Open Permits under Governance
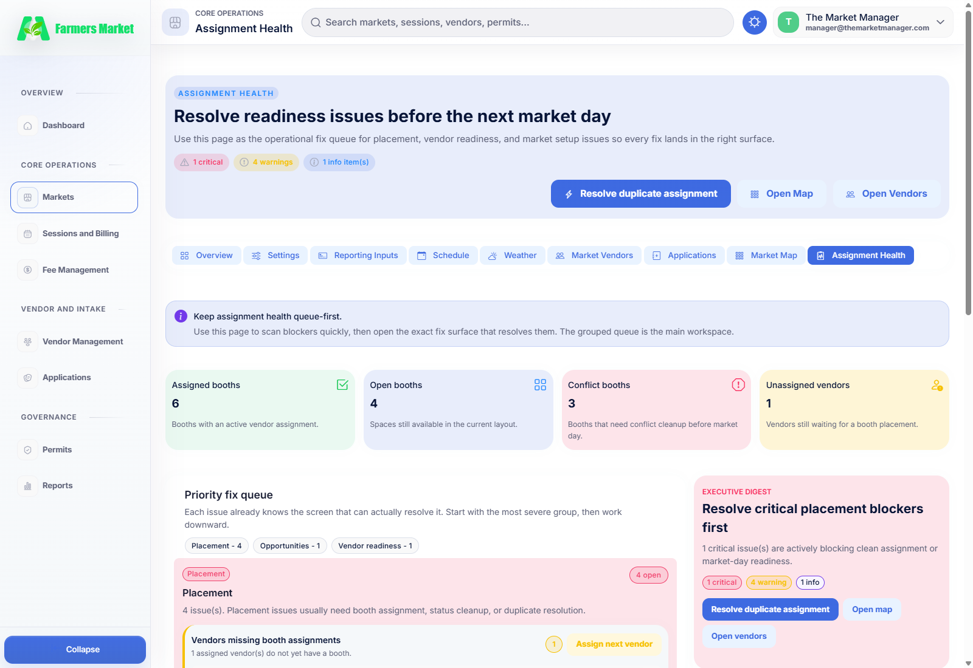This screenshot has width=973, height=668. click(x=57, y=449)
